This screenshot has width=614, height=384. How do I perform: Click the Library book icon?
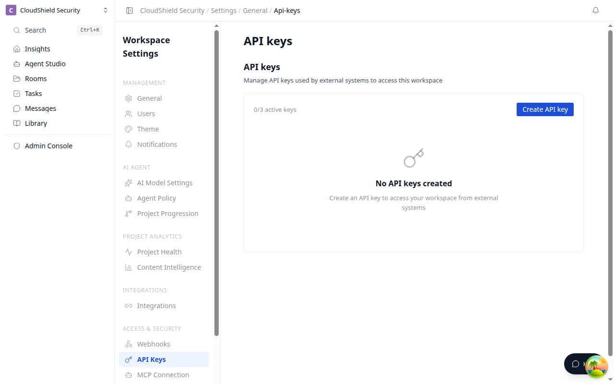[17, 123]
